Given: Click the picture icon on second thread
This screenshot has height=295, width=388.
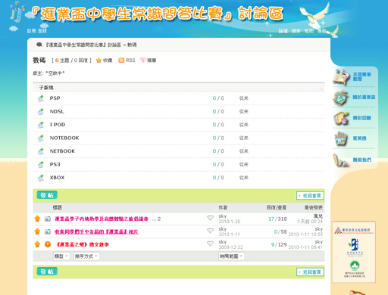Looking at the screenshot, I should point(48,231).
